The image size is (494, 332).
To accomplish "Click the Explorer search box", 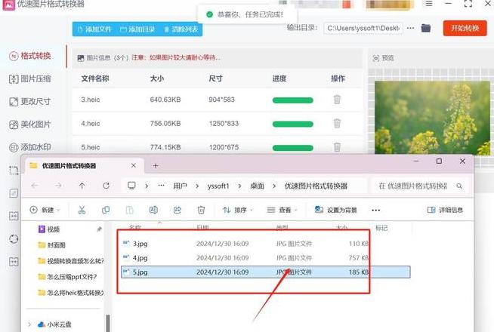I will pos(419,186).
